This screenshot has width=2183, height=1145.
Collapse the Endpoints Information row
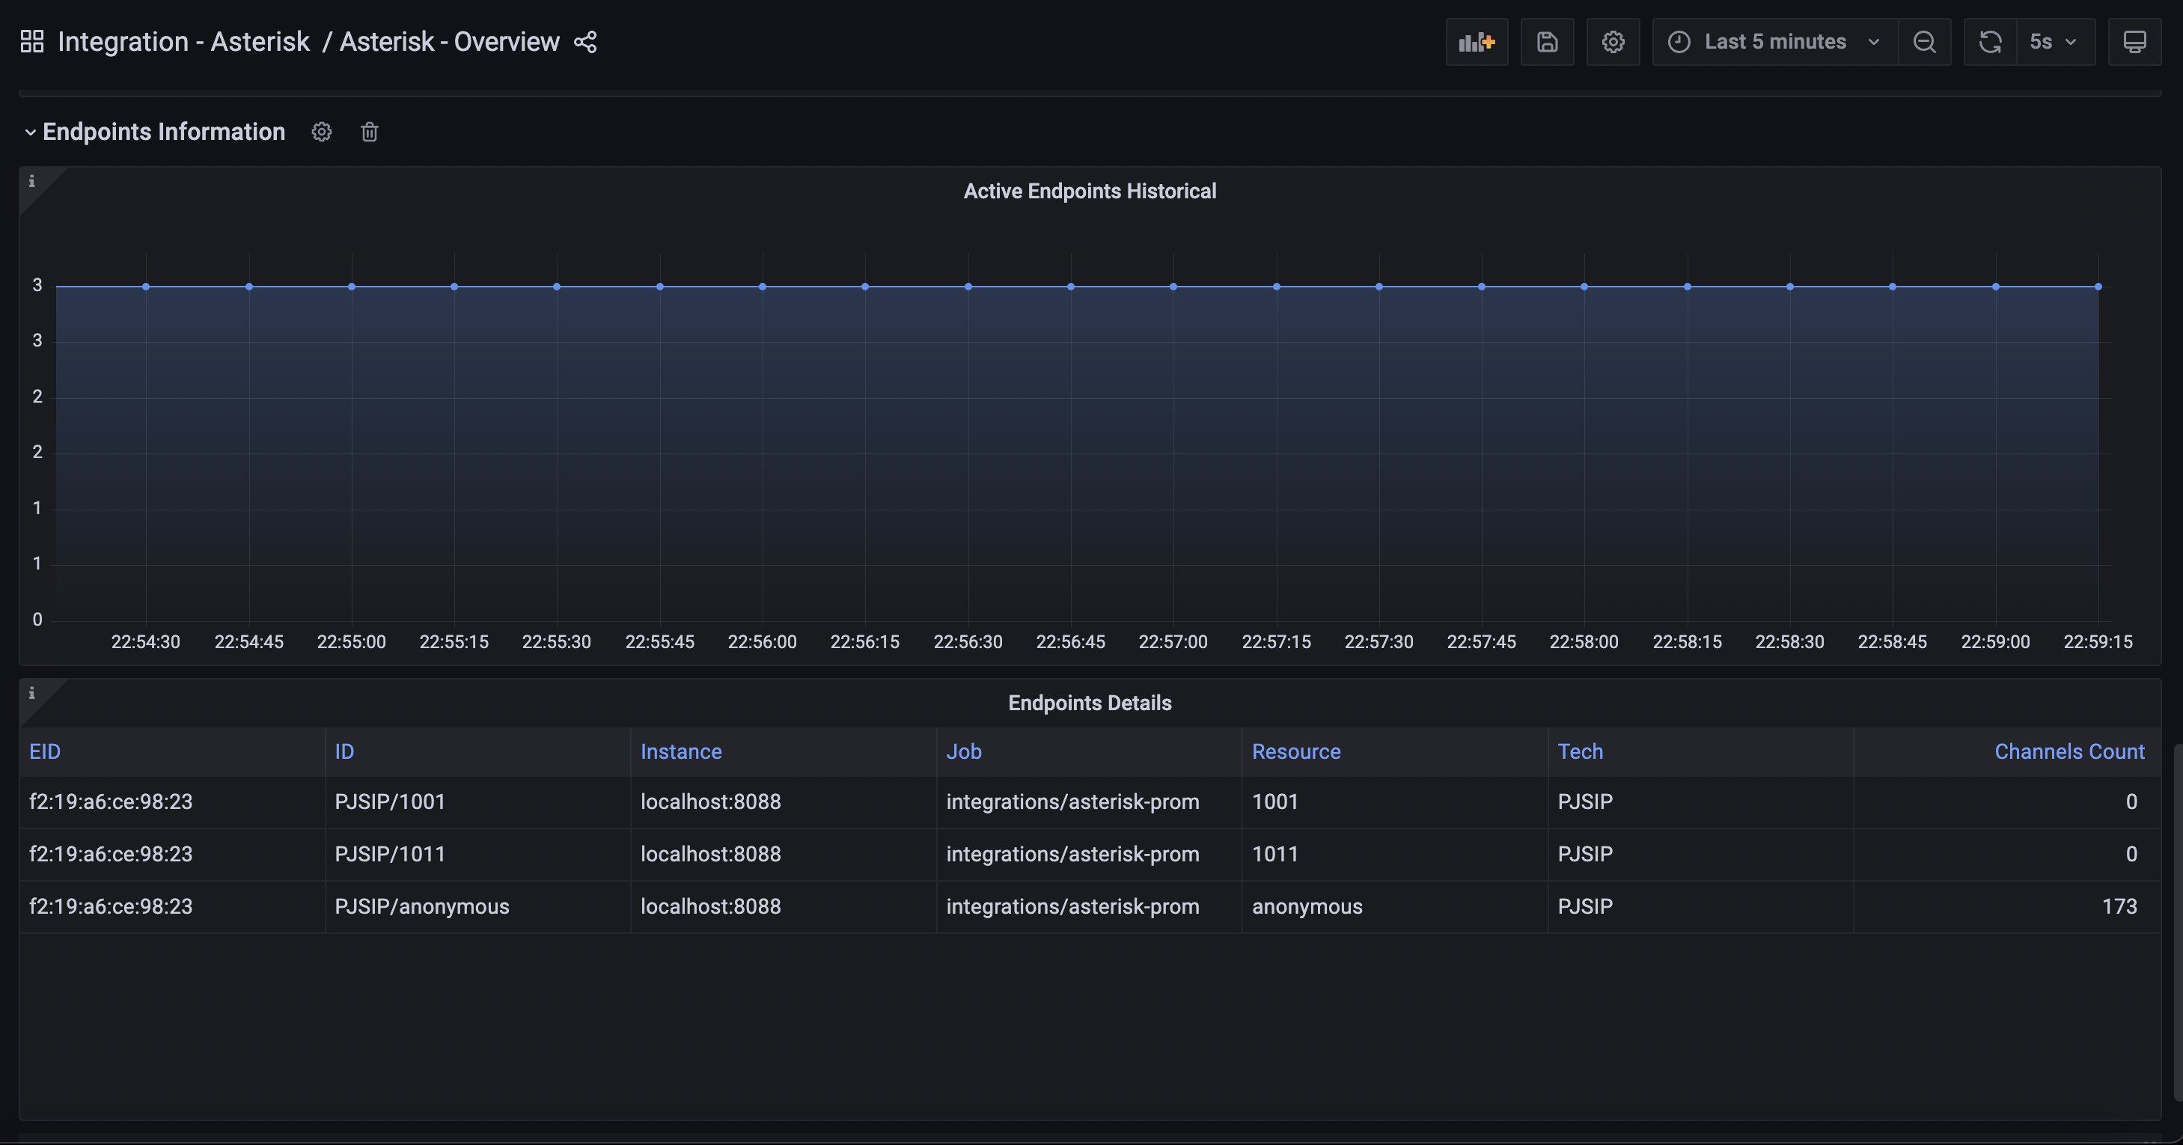click(x=31, y=132)
